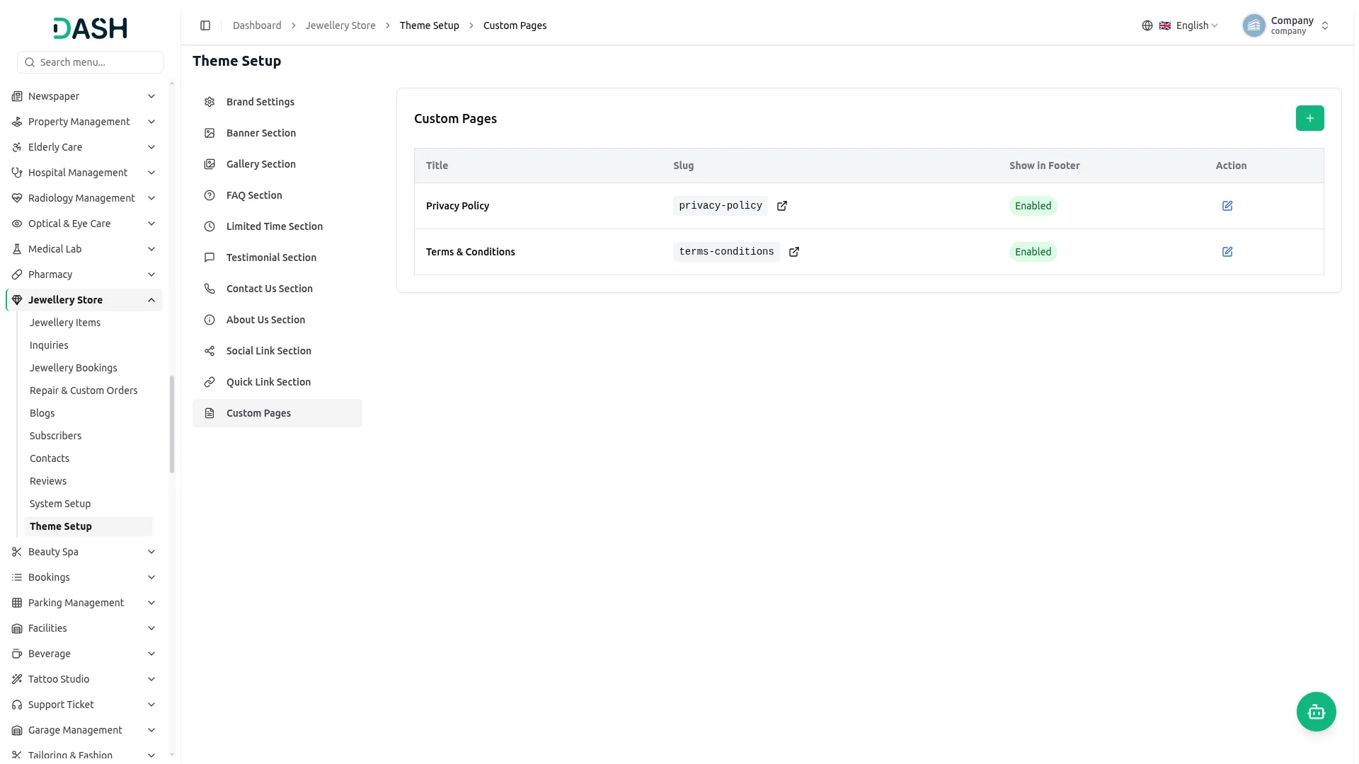Go to Dashboard breadcrumb link

(x=257, y=25)
